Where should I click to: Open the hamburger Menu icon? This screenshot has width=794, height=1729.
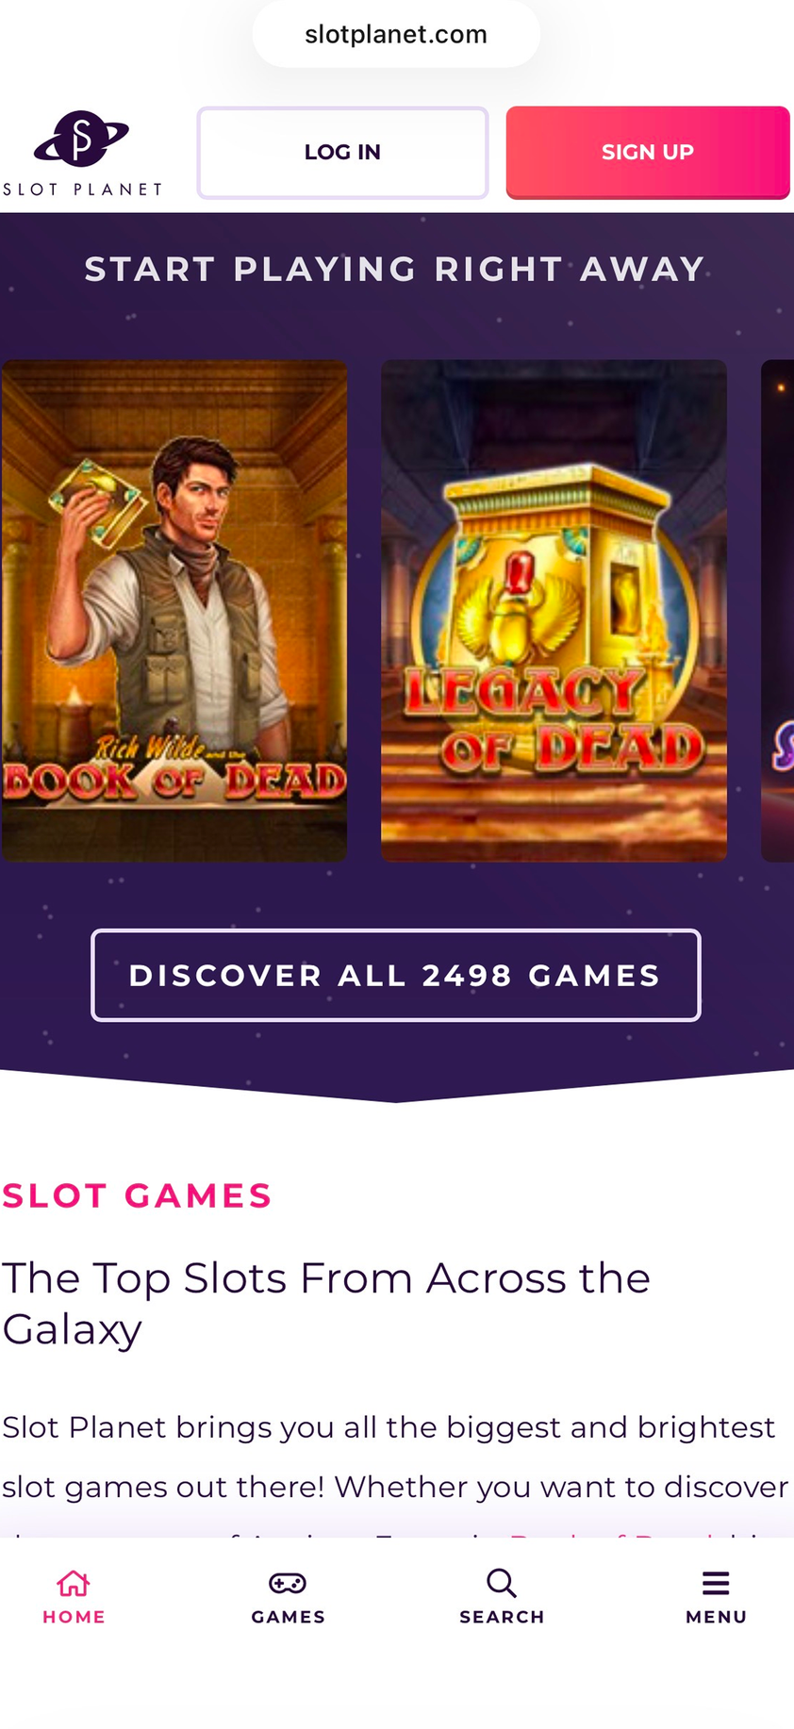[x=716, y=1583]
